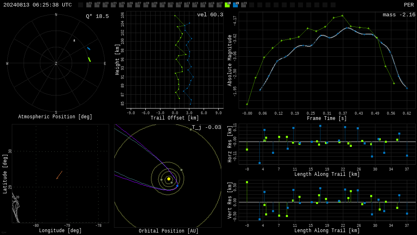The height and width of the screenshot is (235, 417).
Task: Click the orange ground track on the map
Action: click(59, 175)
